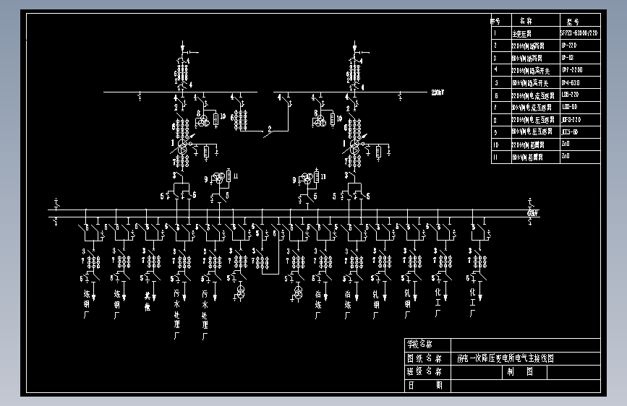Screen dimensions: 627x406
Task: Click the rightmost '化工厂' feeder label
Action: click(x=473, y=303)
